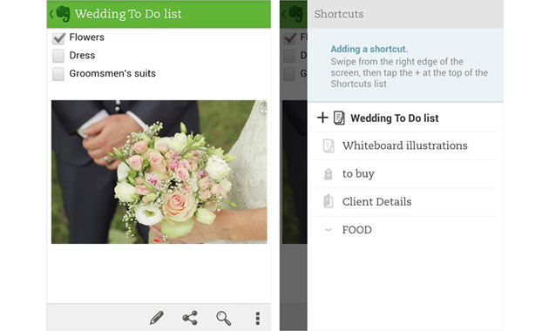549x331 pixels.
Task: Open search with the magnifying glass icon
Action: 223,318
